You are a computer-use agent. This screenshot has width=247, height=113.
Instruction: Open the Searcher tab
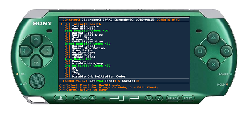click(x=91, y=20)
